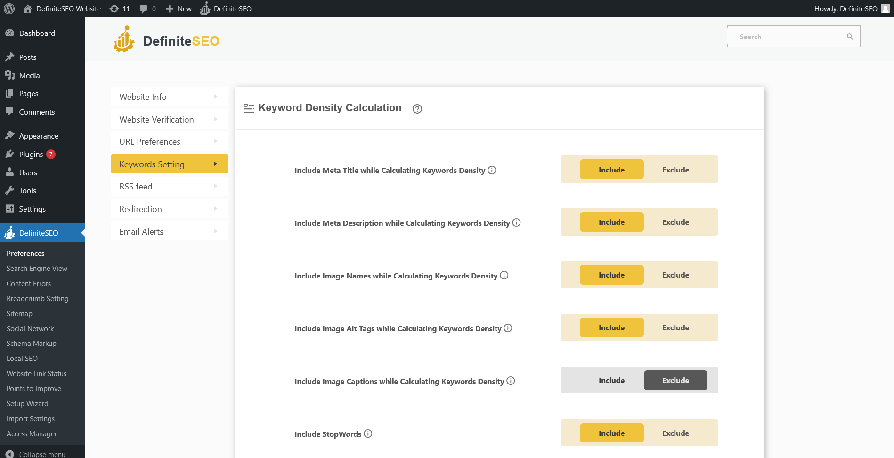Expand the Email Alerts section
Image resolution: width=894 pixels, height=458 pixels.
point(169,231)
